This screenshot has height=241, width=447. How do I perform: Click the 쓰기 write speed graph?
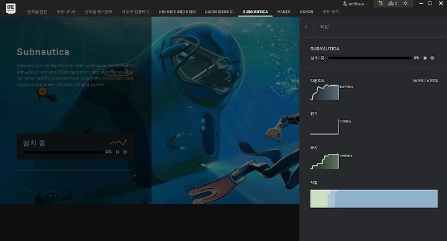pyautogui.click(x=325, y=161)
